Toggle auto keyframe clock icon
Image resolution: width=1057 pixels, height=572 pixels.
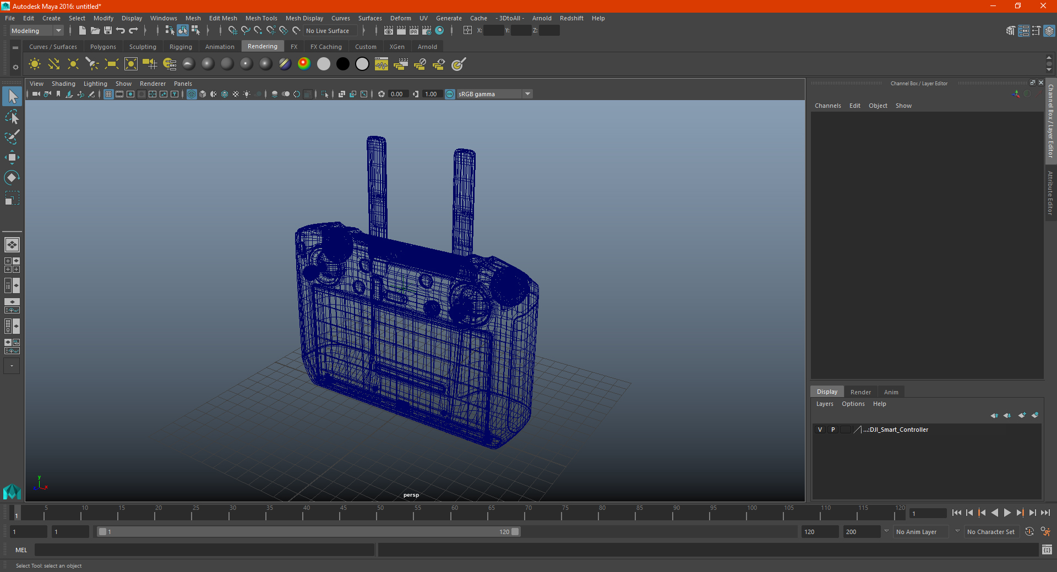tap(1029, 532)
